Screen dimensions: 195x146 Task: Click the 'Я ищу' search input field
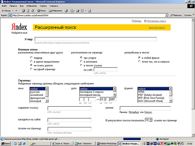(96, 39)
